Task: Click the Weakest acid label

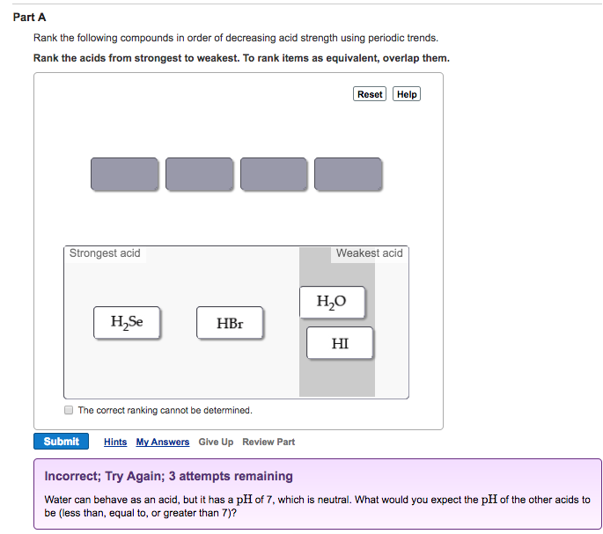Action: click(369, 253)
